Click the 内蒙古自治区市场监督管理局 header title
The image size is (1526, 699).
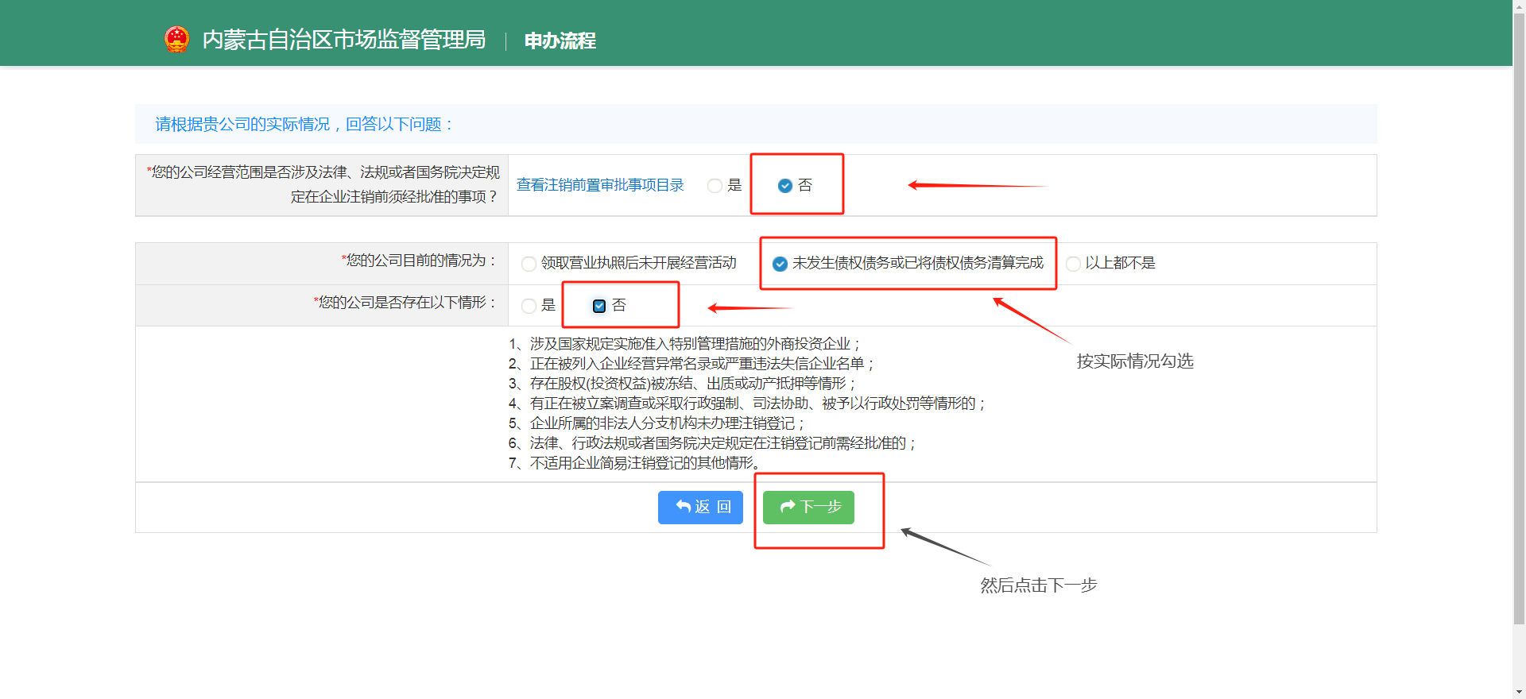coord(343,40)
